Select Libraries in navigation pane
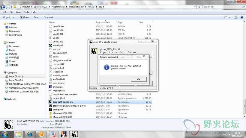 pos(11,43)
